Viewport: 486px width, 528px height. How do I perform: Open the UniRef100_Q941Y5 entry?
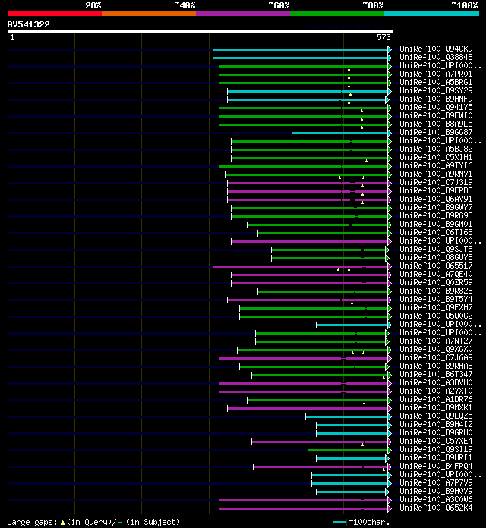436,107
